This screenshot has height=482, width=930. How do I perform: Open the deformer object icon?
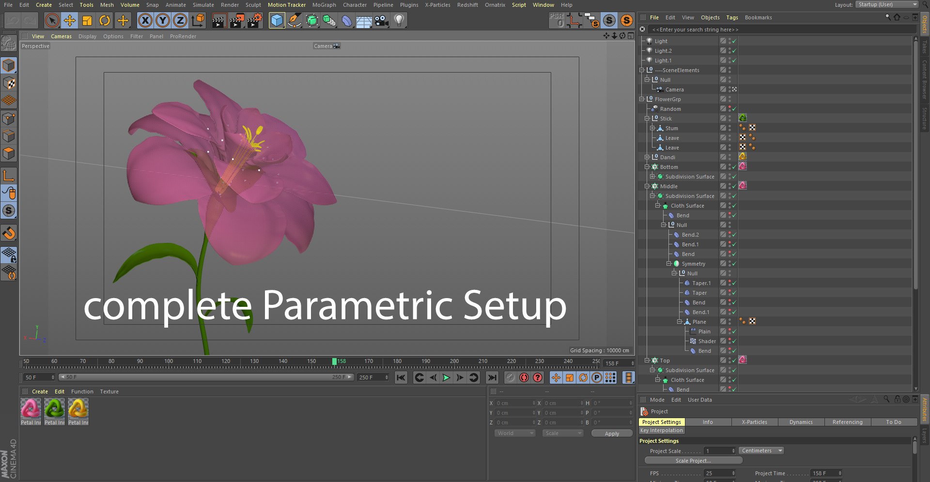tap(347, 20)
